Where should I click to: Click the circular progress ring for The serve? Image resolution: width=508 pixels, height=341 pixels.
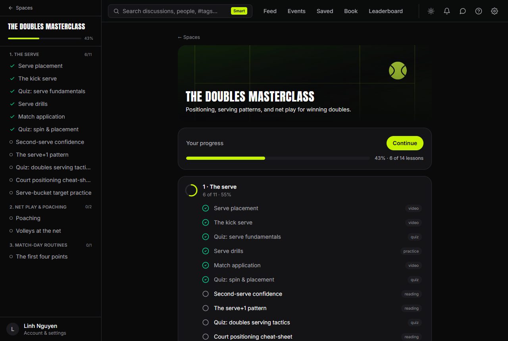pyautogui.click(x=191, y=190)
